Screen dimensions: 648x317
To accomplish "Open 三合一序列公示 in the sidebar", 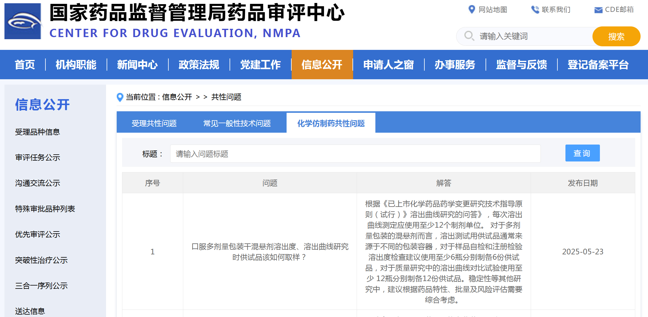I will 41,286.
